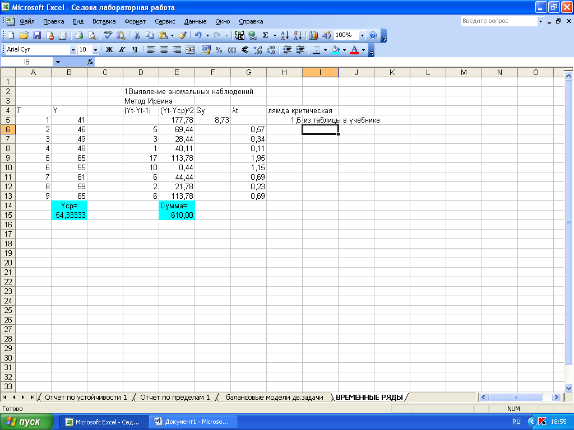
Task: Click the Введите вопрос help input box
Action: tap(499, 21)
